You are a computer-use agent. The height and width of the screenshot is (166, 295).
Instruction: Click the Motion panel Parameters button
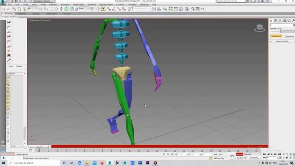tap(276, 36)
